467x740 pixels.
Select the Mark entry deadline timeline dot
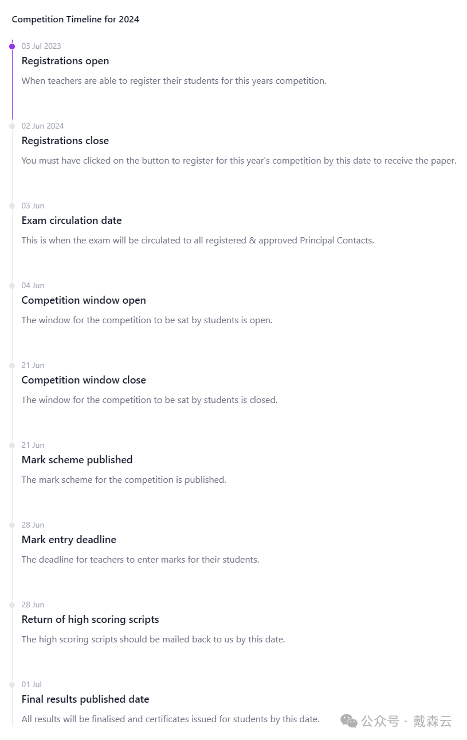(x=12, y=525)
